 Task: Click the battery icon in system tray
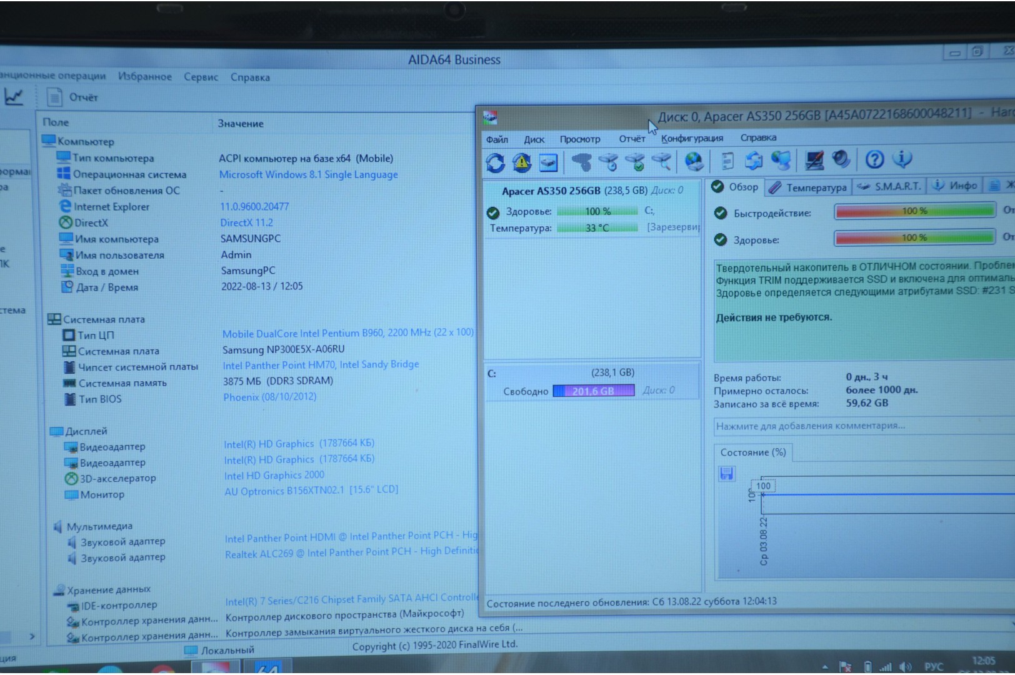coord(867,667)
